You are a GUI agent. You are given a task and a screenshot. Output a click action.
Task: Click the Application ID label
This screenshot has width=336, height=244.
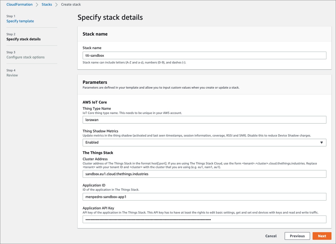point(94,185)
